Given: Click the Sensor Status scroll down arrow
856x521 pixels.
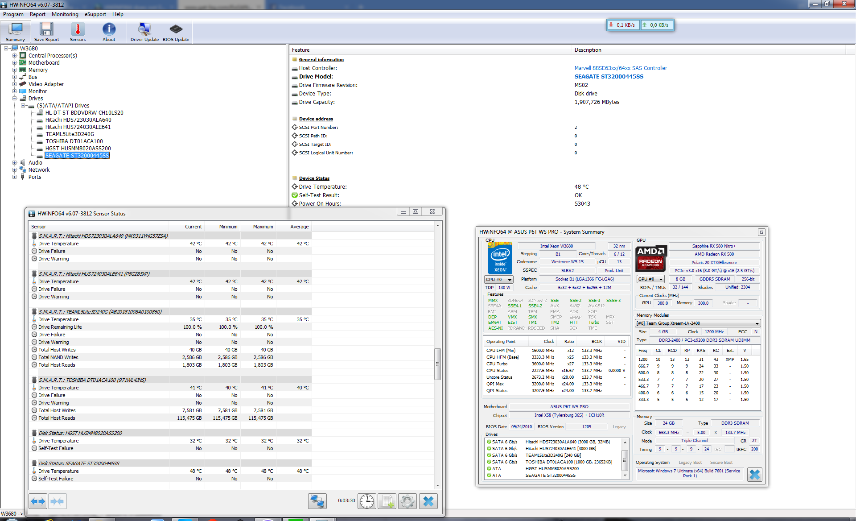Looking at the screenshot, I should 438,485.
